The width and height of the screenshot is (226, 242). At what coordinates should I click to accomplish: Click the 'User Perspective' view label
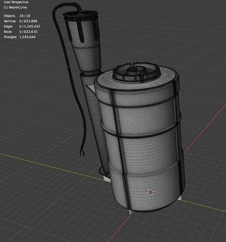[16, 2]
